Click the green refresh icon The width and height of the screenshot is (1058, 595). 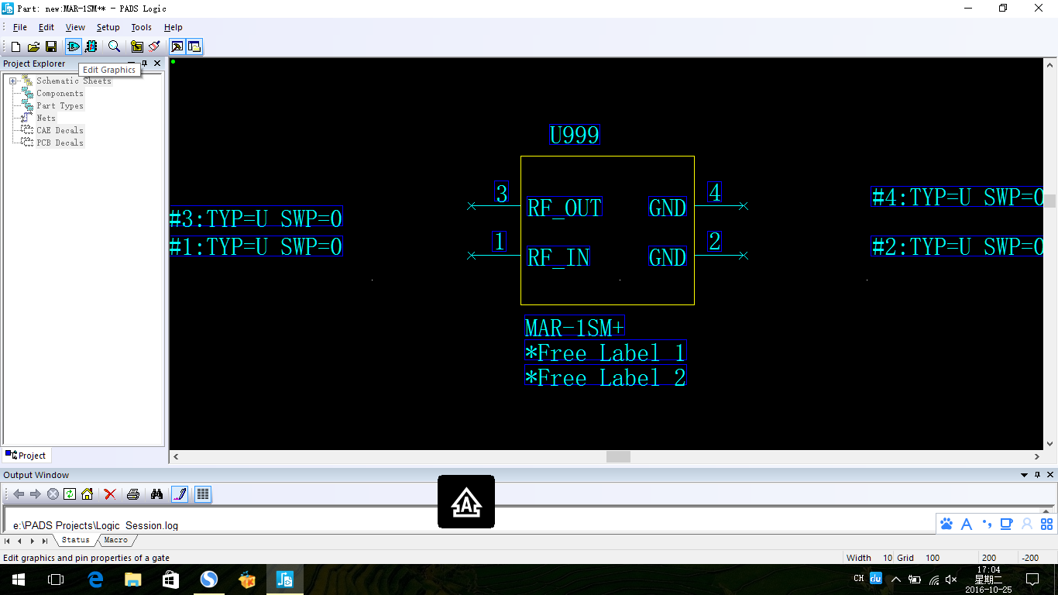point(70,494)
